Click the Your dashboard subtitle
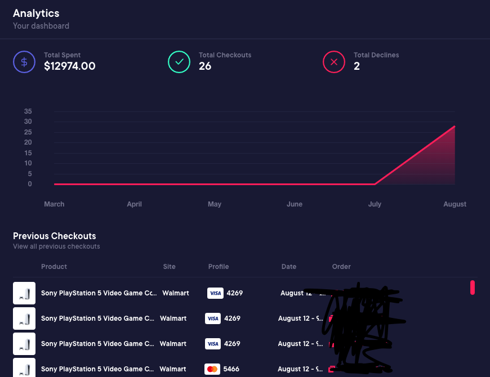490x377 pixels. [x=41, y=26]
